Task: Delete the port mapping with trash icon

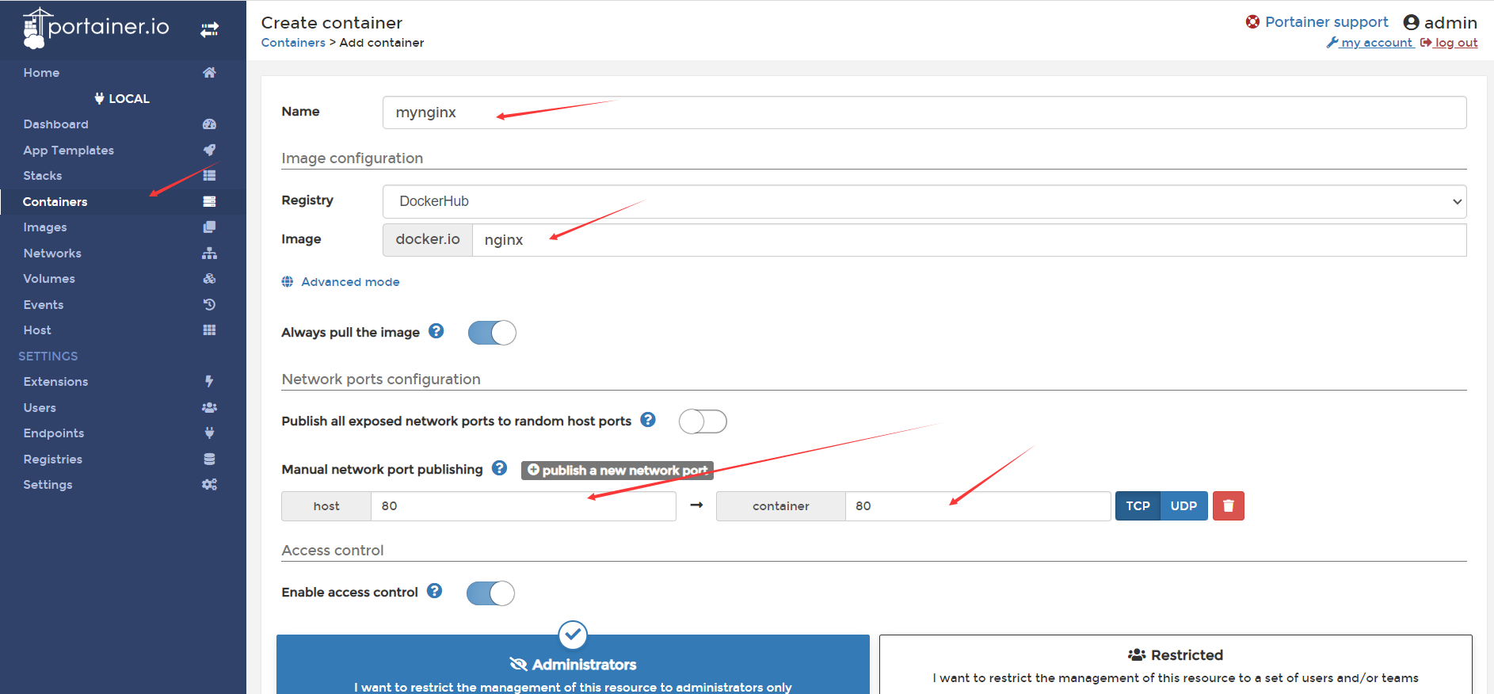Action: 1229,505
